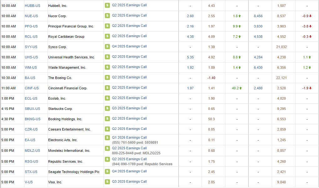The image size is (319, 188).
Task: Open the STX-US ticker link
Action: [x=31, y=172]
